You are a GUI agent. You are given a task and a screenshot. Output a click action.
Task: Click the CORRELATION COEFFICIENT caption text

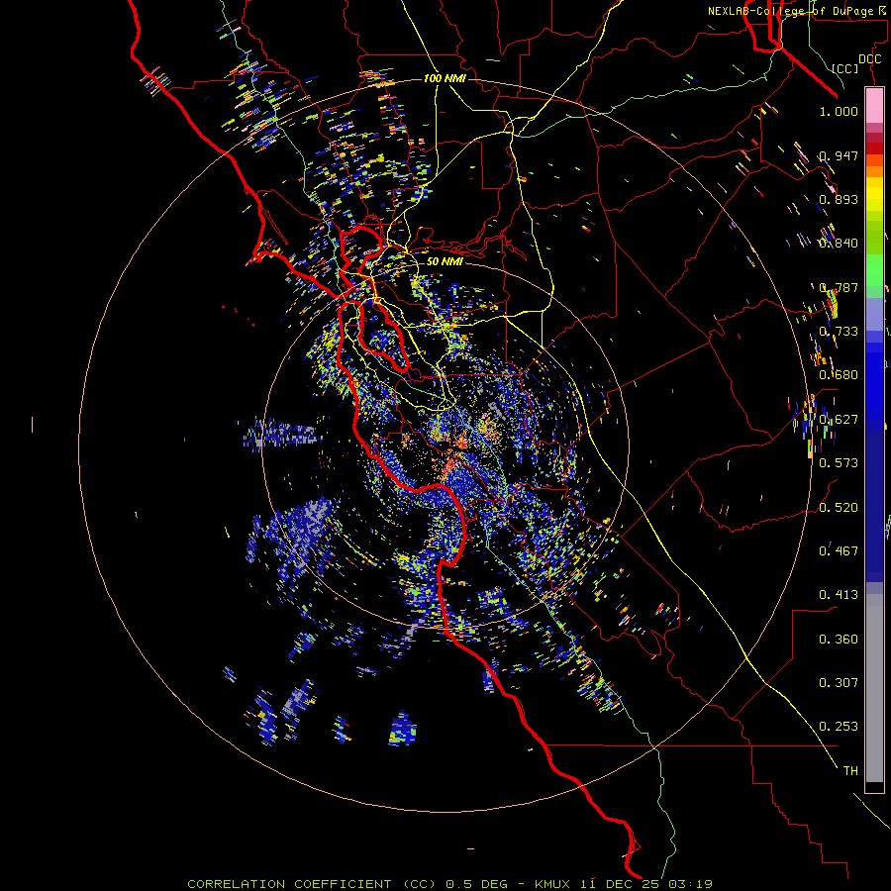(289, 884)
